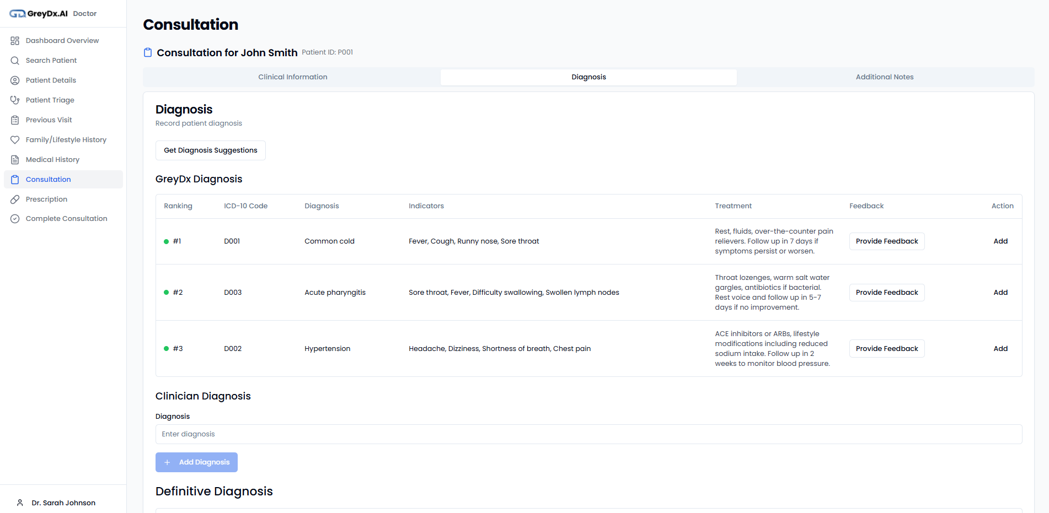Open the Additional Notes tab

coord(885,77)
